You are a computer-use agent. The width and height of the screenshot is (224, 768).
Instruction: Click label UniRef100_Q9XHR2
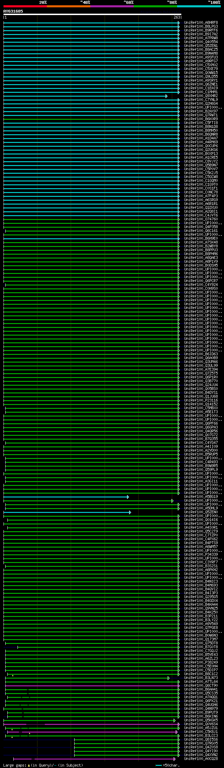tap(201, 96)
